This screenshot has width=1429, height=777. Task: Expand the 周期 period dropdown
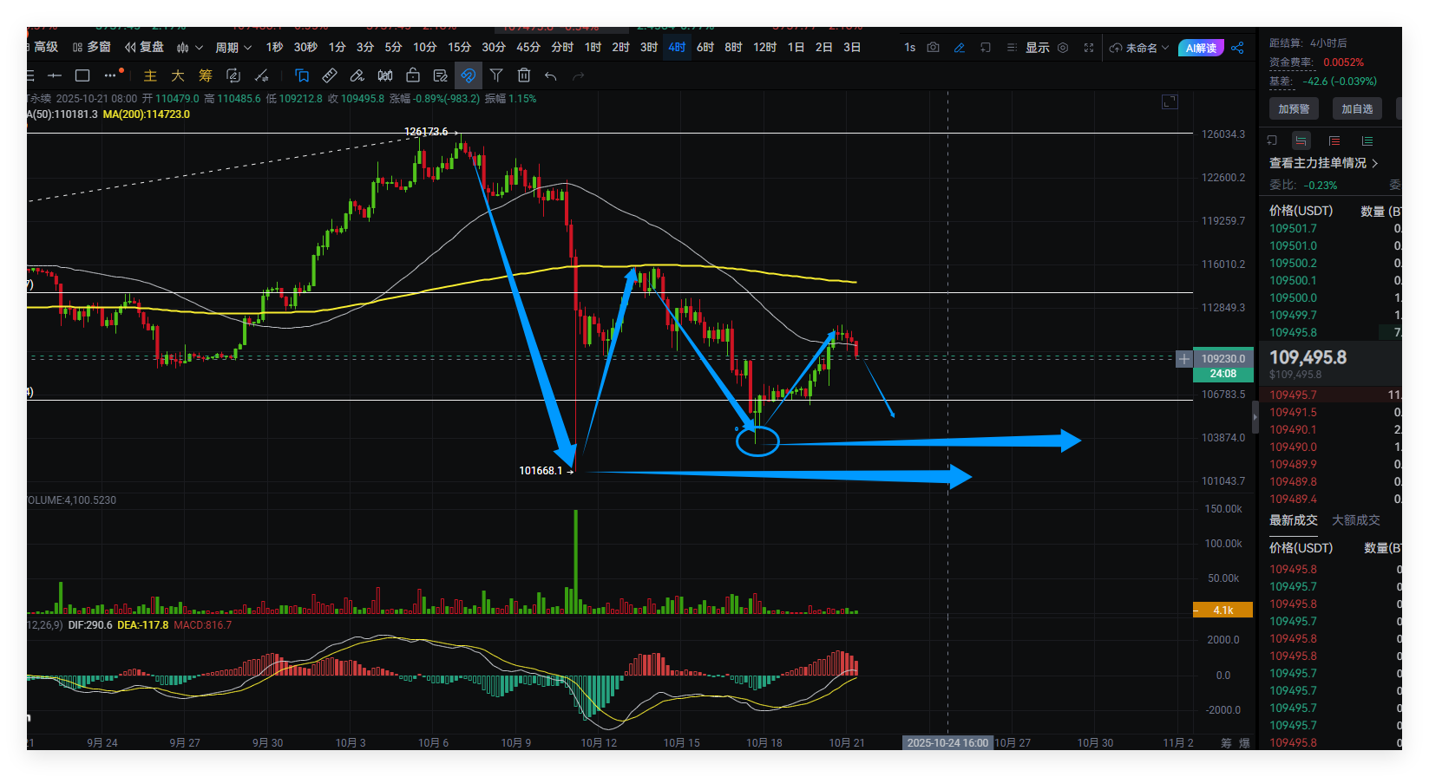point(233,48)
